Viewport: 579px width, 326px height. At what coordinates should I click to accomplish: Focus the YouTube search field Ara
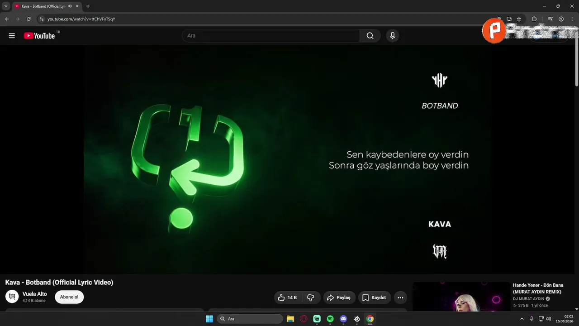(x=271, y=36)
